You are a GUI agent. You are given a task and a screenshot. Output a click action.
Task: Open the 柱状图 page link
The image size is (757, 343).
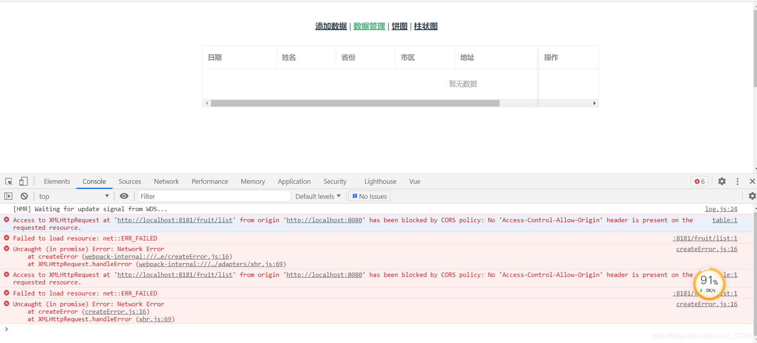425,26
